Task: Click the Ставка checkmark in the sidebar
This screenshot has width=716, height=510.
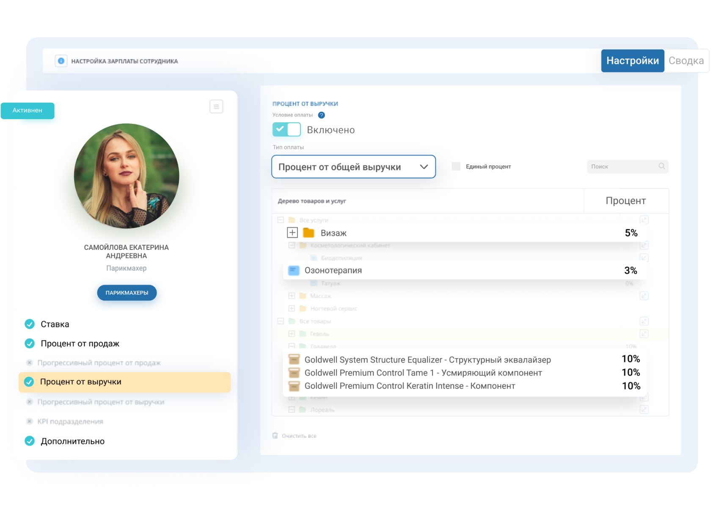Action: pos(30,324)
